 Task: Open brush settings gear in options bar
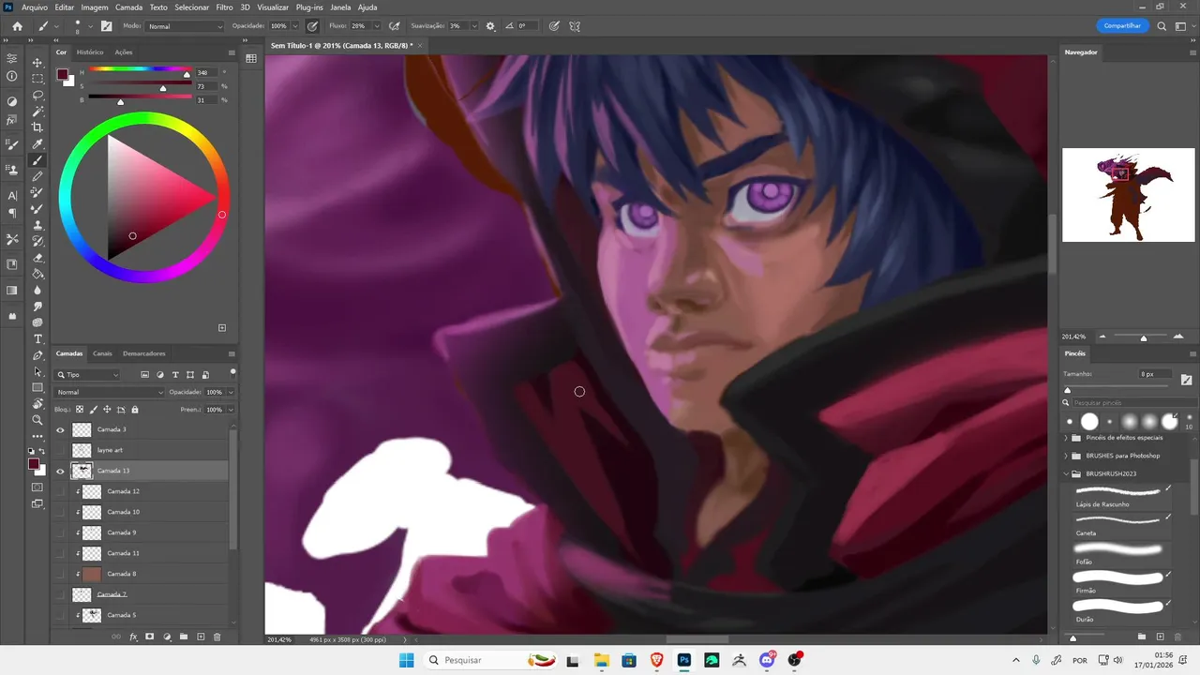pyautogui.click(x=490, y=26)
